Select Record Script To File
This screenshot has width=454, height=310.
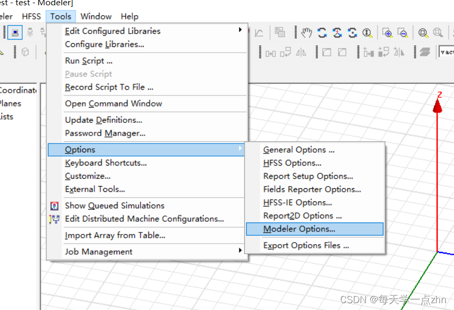pos(109,87)
